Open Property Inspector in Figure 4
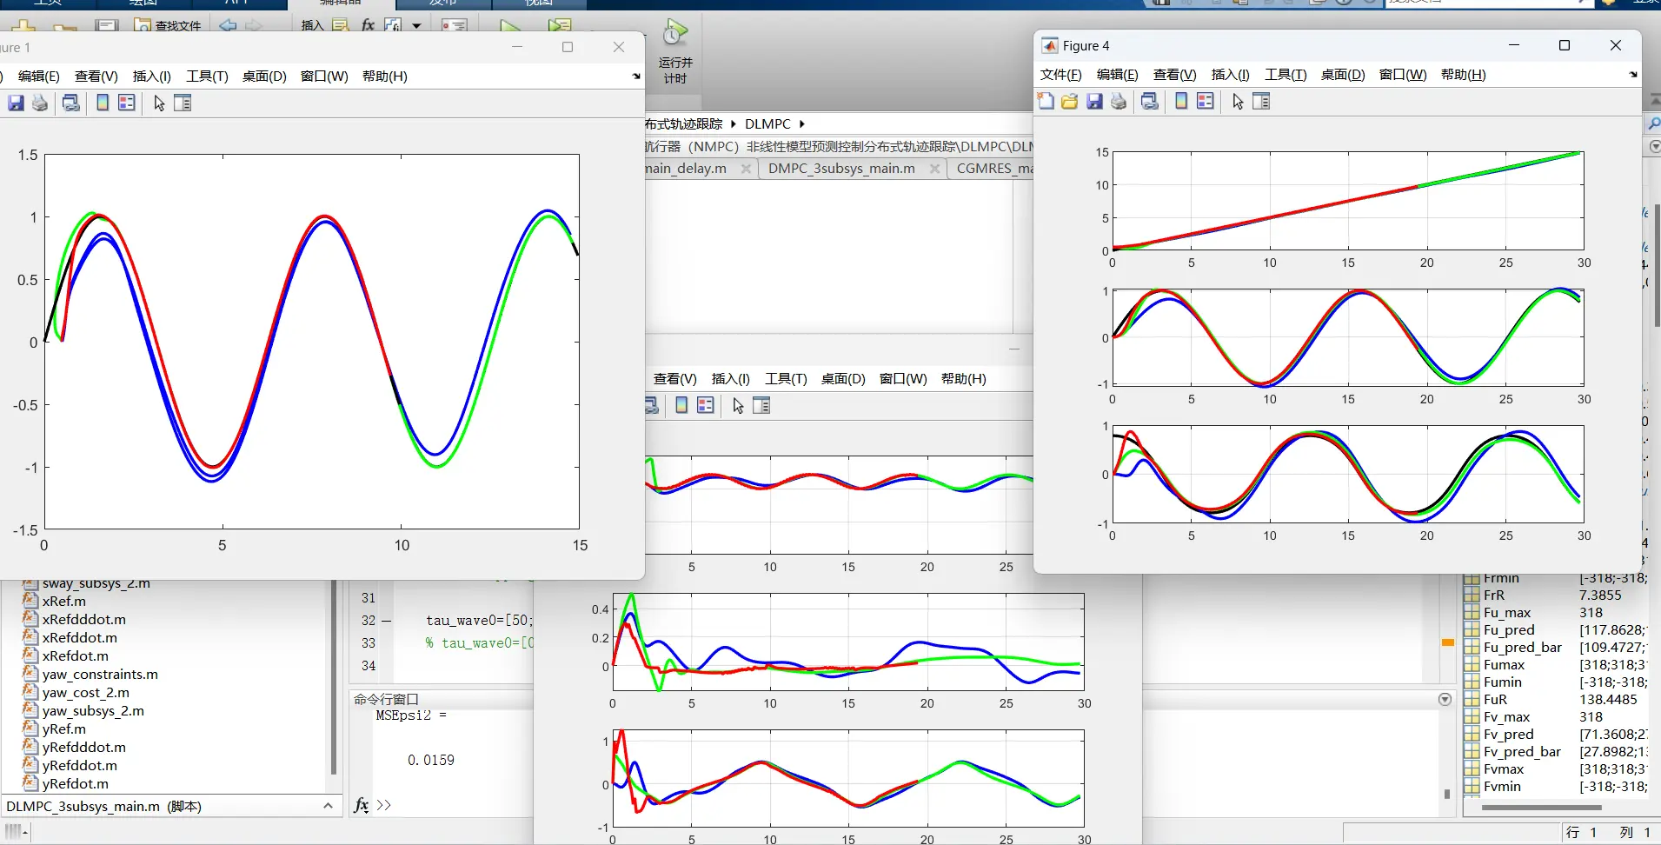 point(1261,102)
